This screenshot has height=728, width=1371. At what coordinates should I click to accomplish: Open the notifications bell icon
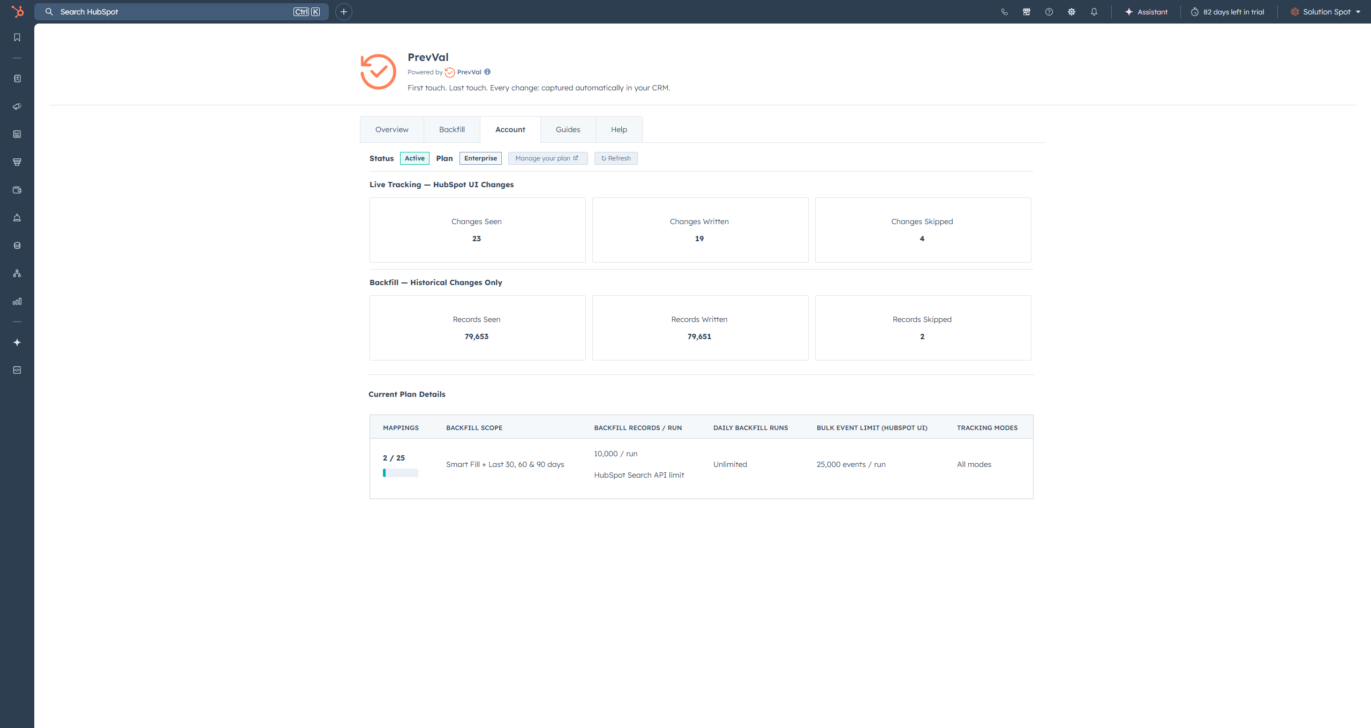1094,12
